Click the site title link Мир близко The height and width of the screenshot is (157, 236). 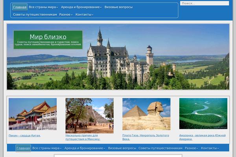48,37
